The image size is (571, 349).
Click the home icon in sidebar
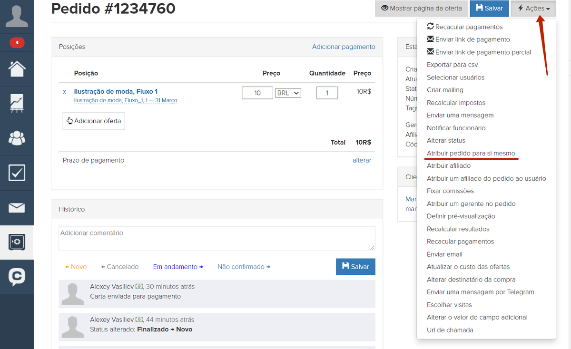tap(17, 68)
